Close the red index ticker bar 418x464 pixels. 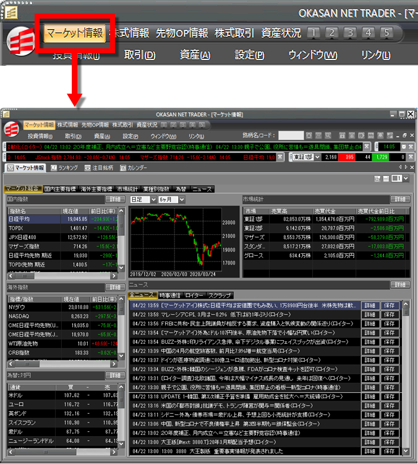pos(280,157)
